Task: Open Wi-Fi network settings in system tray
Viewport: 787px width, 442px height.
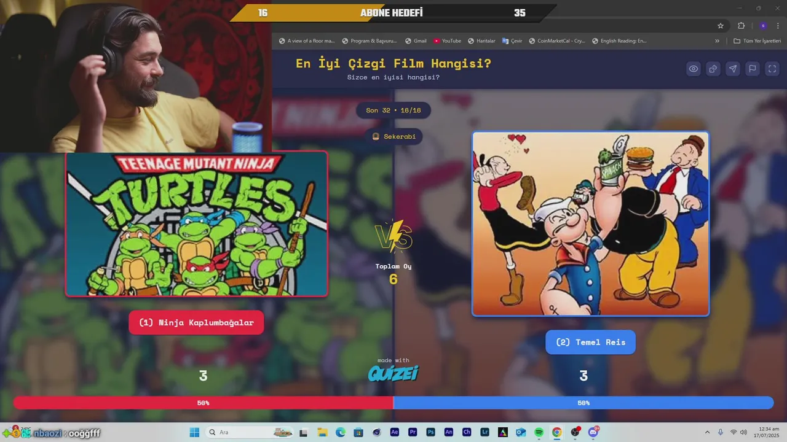Action: point(734,432)
